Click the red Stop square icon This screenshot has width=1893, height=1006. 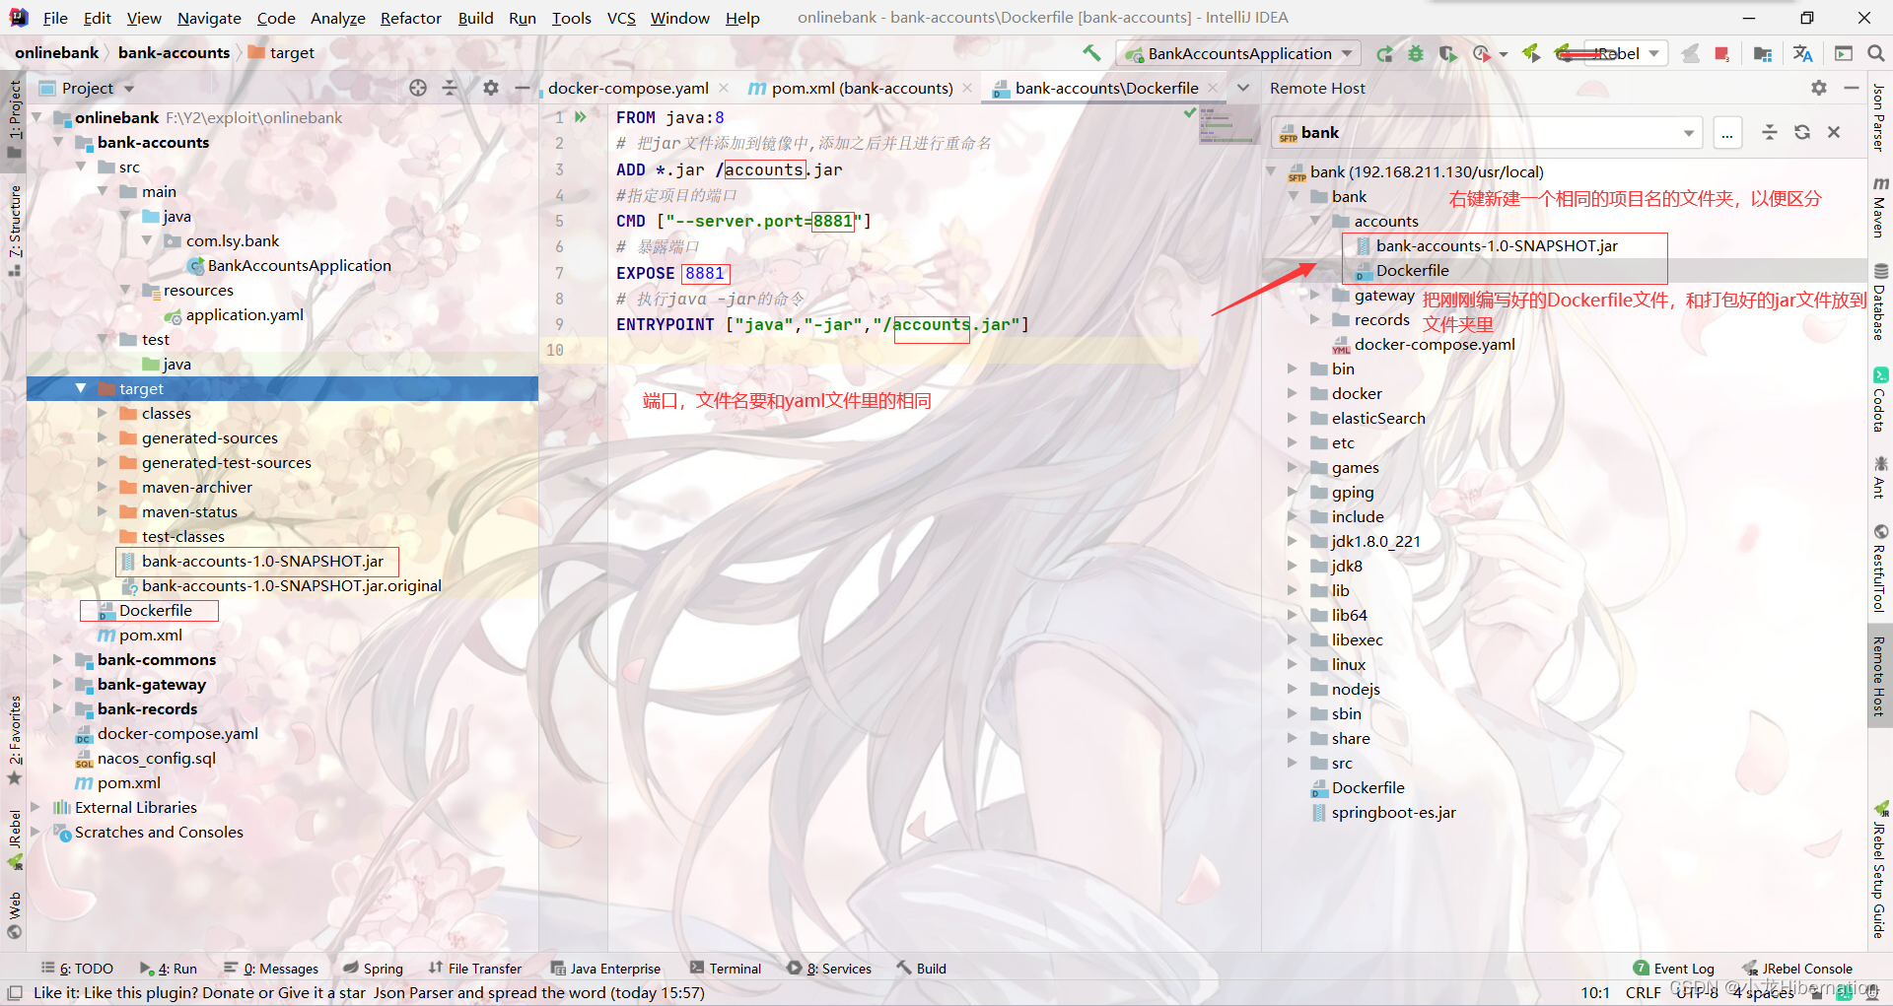click(1721, 53)
